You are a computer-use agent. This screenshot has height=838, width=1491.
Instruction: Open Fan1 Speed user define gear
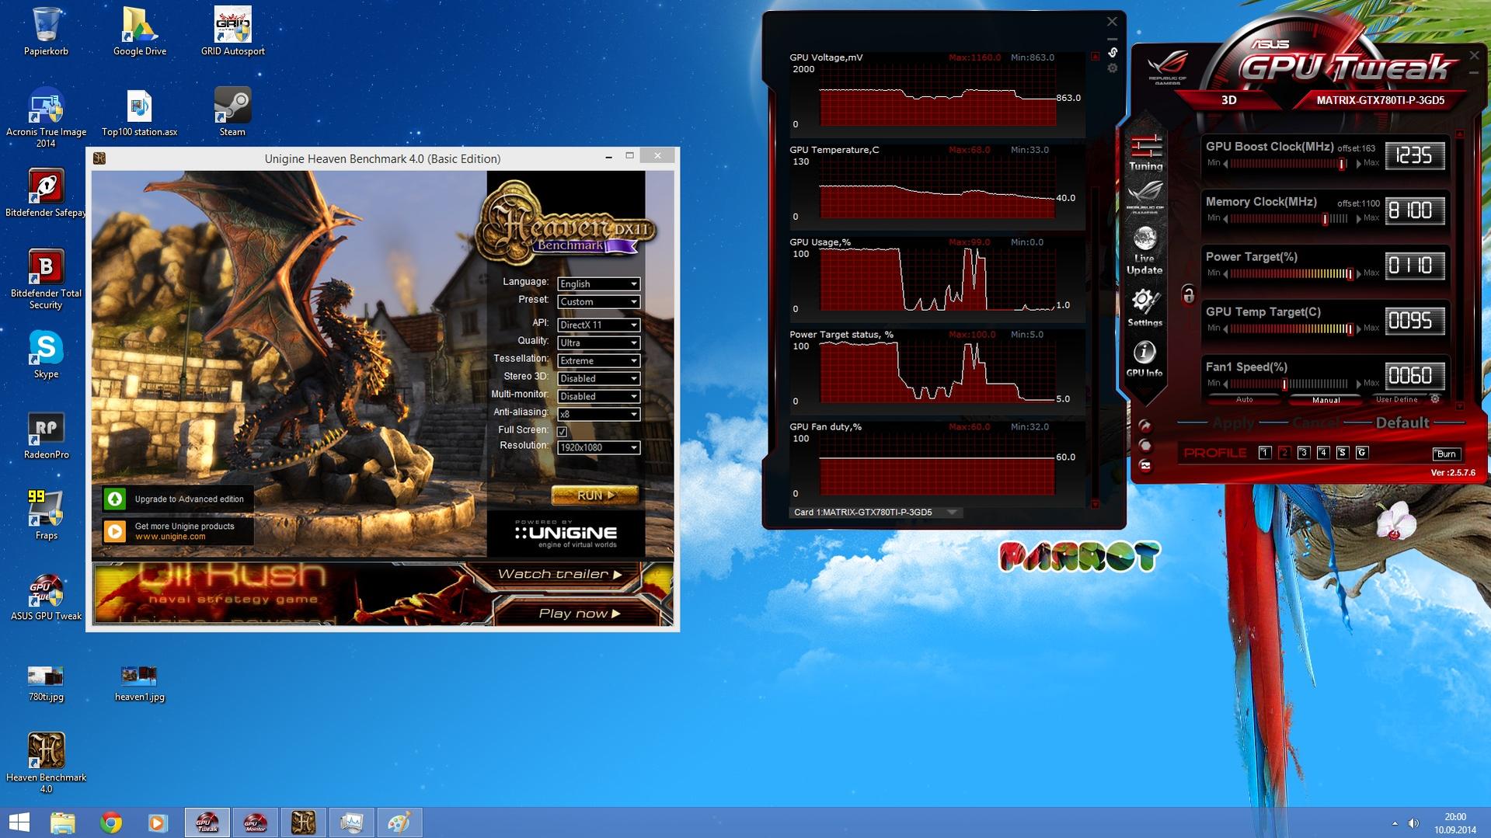[x=1435, y=399]
